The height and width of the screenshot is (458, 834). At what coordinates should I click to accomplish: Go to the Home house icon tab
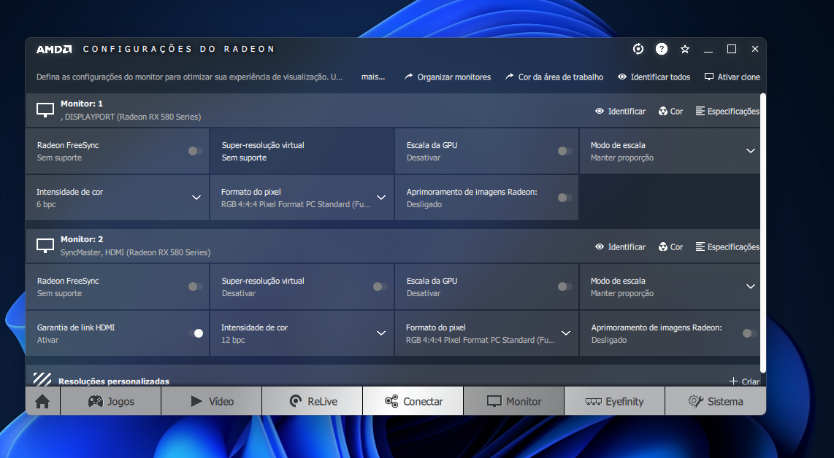coord(42,401)
